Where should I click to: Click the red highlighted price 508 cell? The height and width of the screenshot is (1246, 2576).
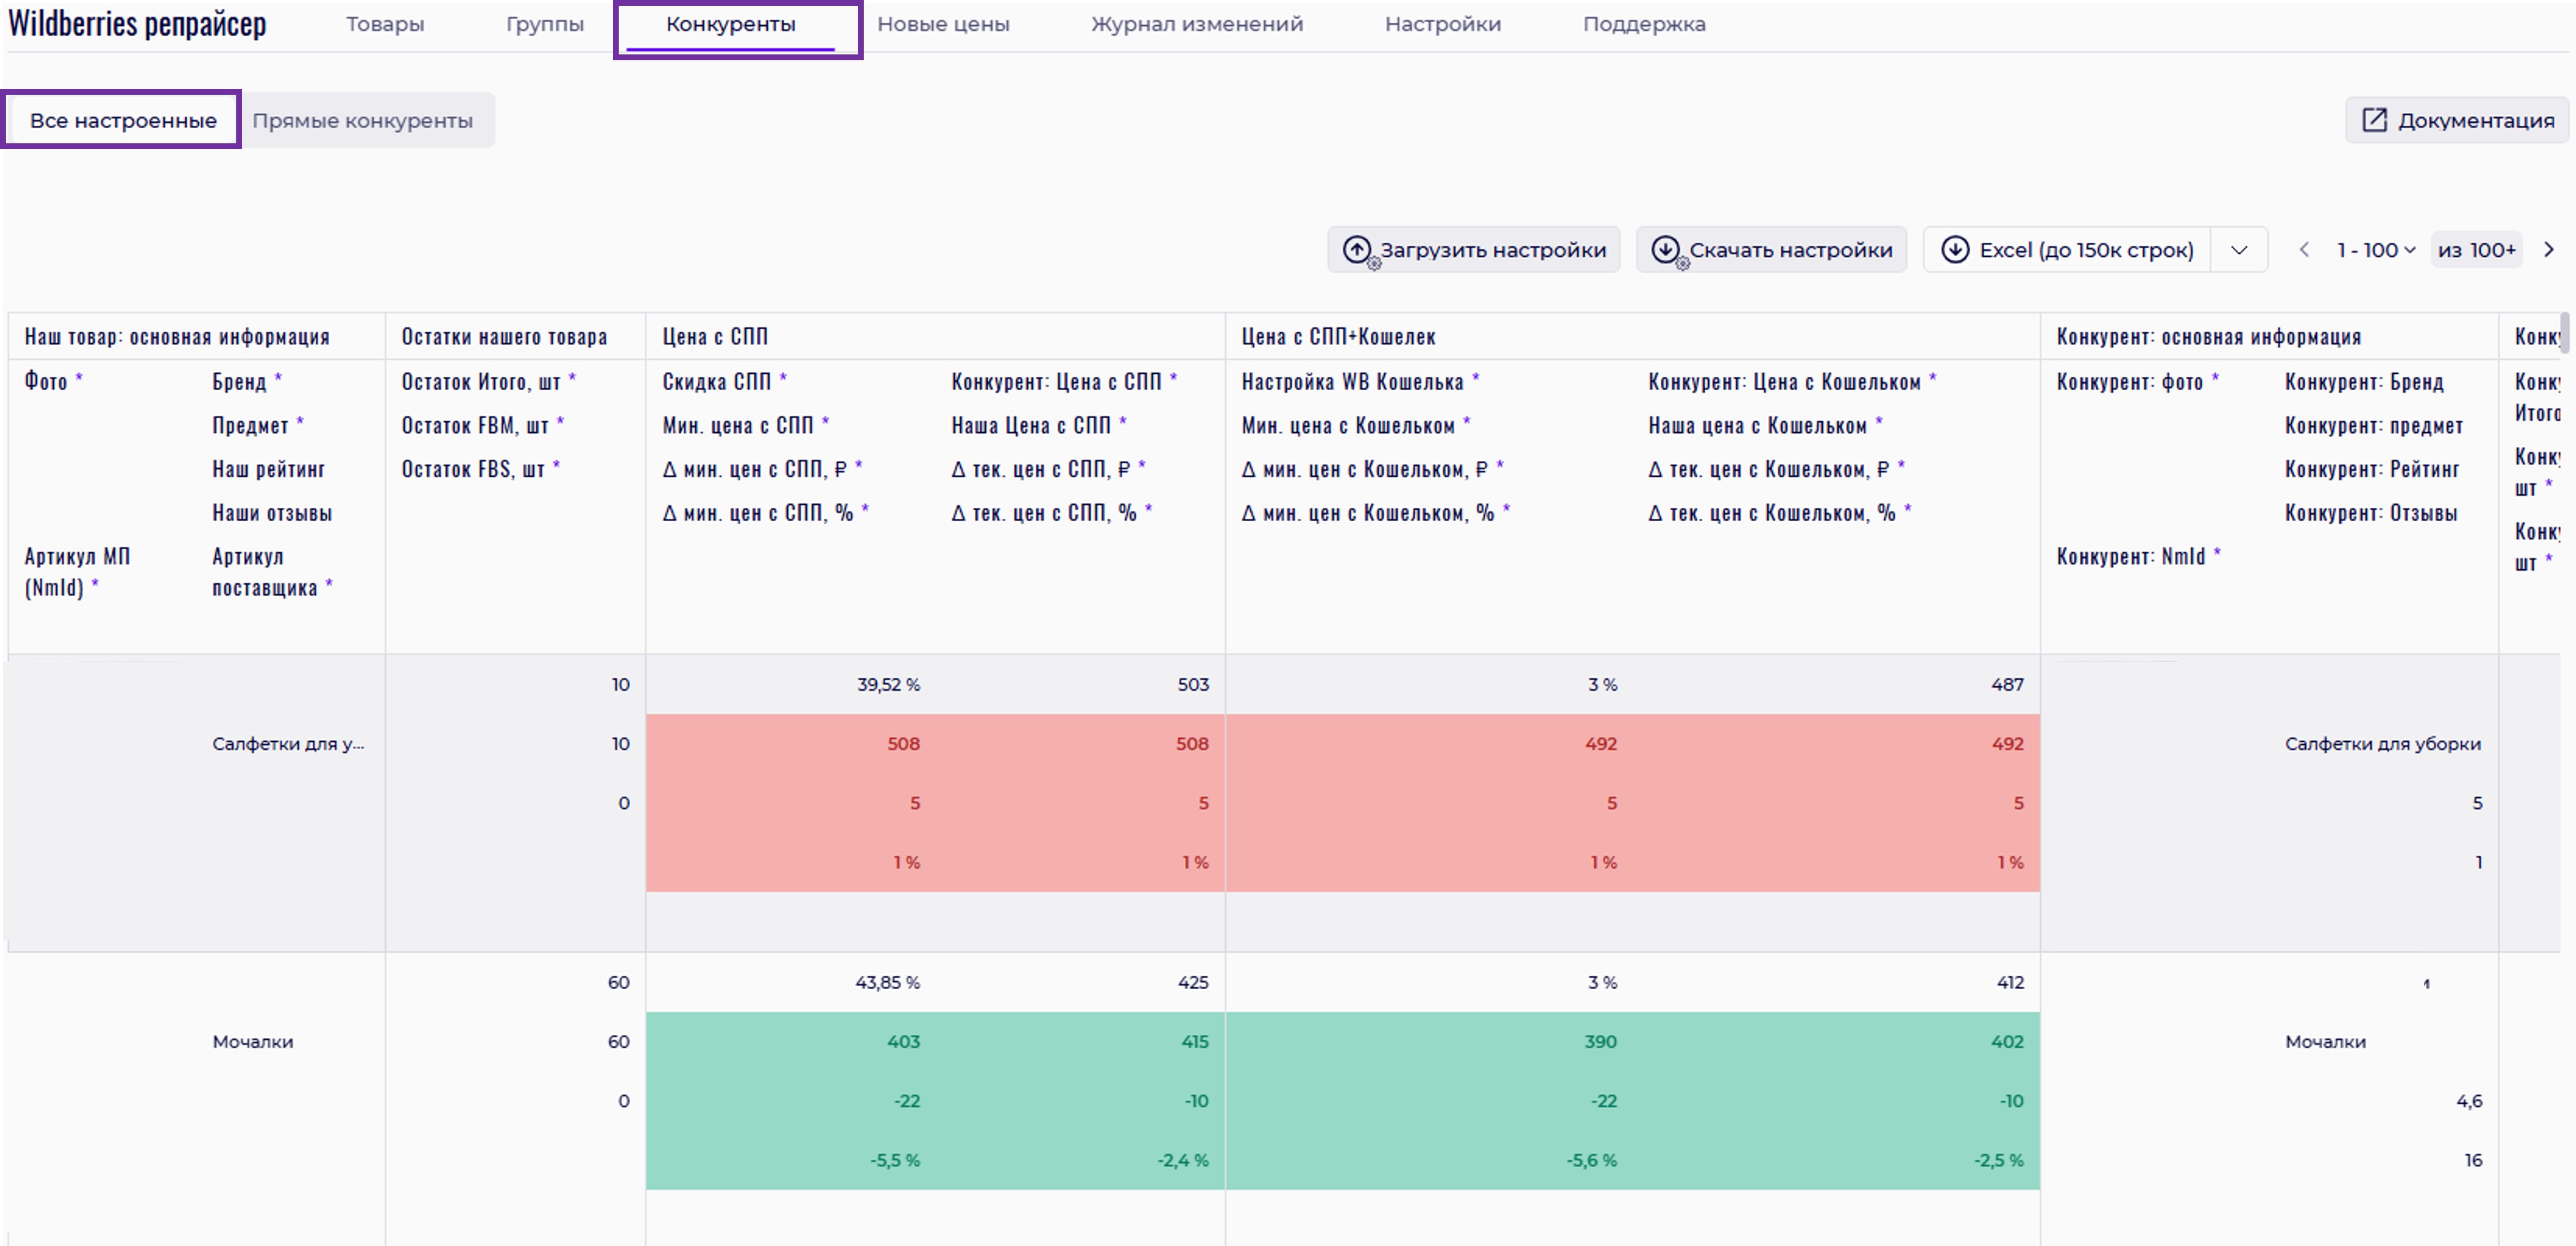902,744
